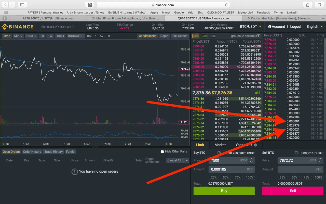This screenshot has height=204, width=326.
Task: Expand the Min interval dropdown
Action: (x=18, y=36)
